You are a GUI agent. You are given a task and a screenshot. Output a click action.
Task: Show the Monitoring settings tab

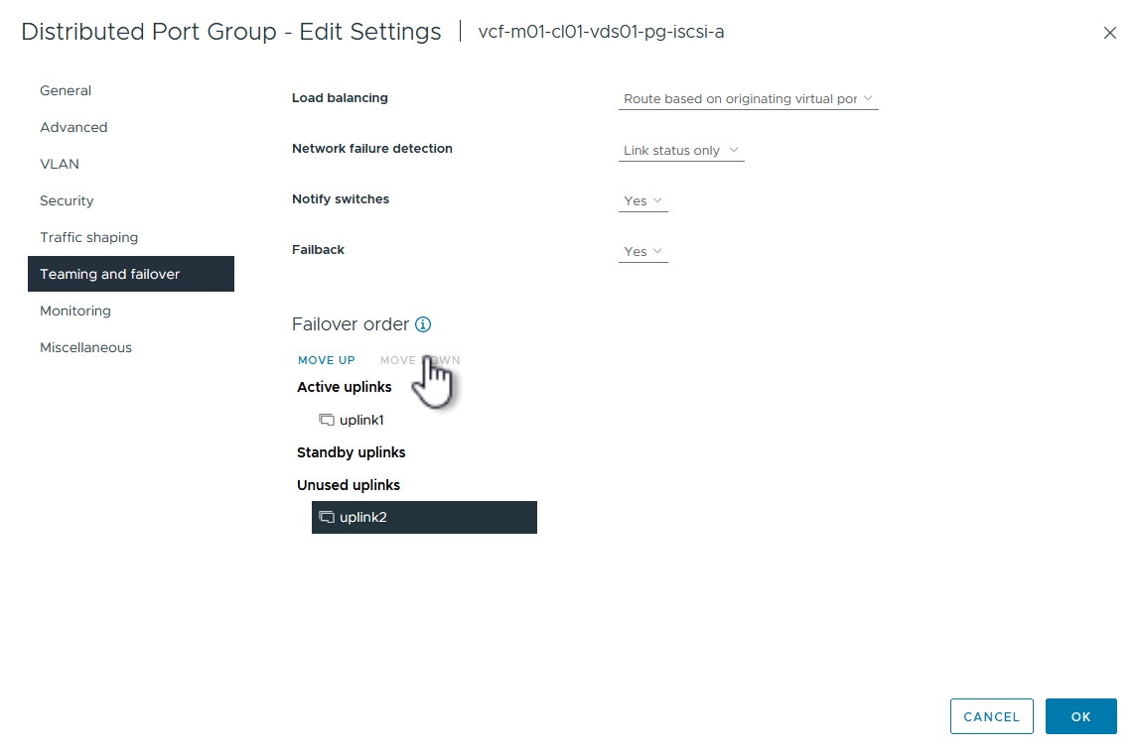(75, 311)
